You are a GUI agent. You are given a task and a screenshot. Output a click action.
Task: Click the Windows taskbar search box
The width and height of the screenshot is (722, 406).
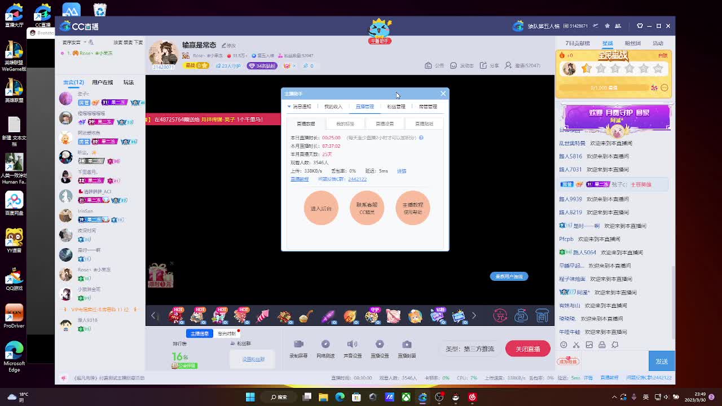click(x=279, y=397)
